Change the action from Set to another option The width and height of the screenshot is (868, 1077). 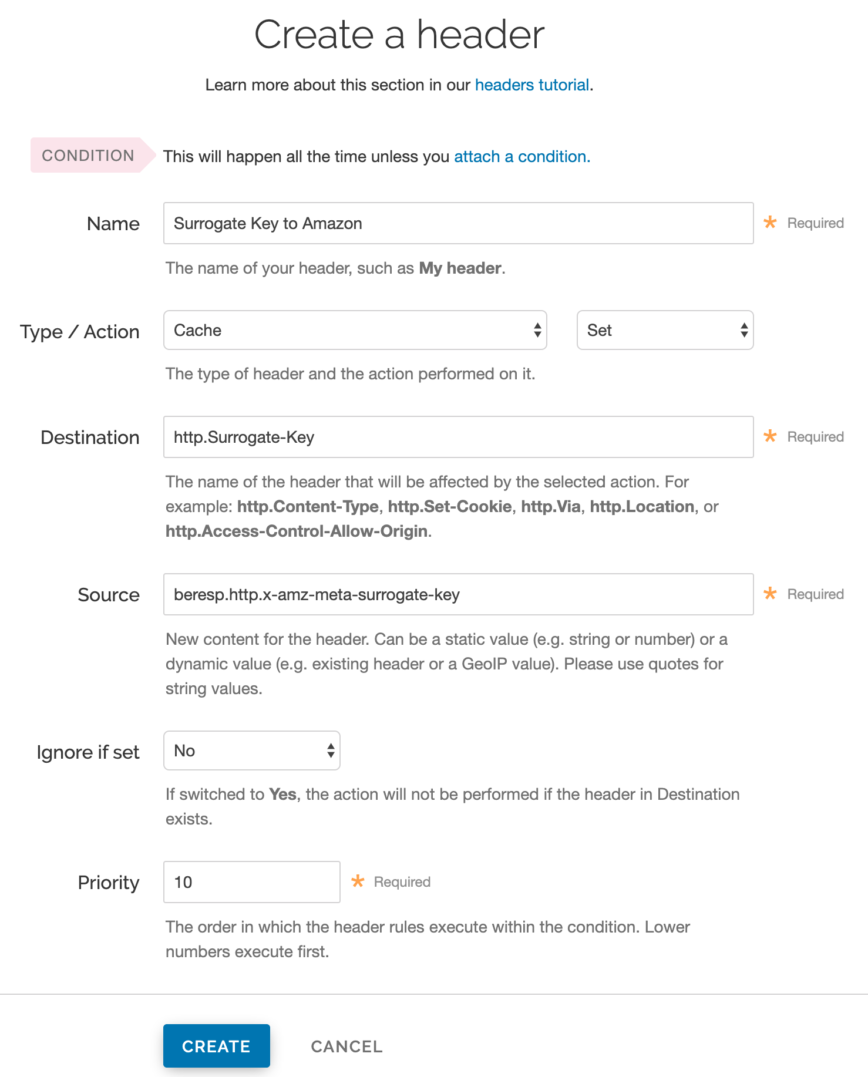click(x=664, y=330)
